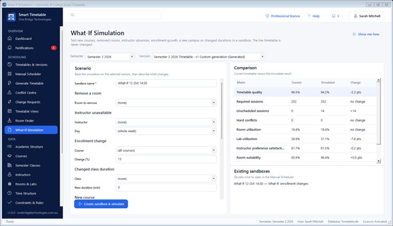
Task: Click the Change (%) input field
Action: (166, 159)
